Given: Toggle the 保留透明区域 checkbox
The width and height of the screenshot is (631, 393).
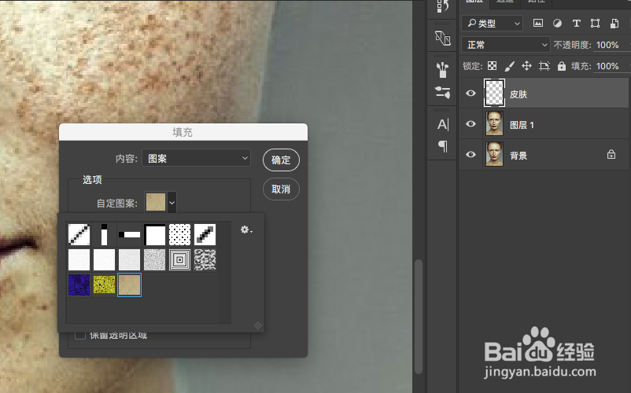Looking at the screenshot, I should click(x=80, y=335).
